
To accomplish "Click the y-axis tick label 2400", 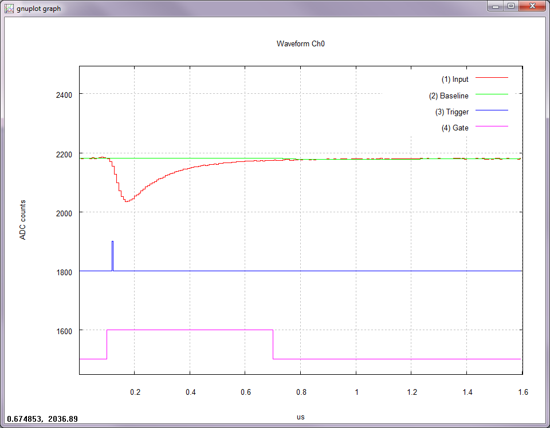I will point(64,95).
